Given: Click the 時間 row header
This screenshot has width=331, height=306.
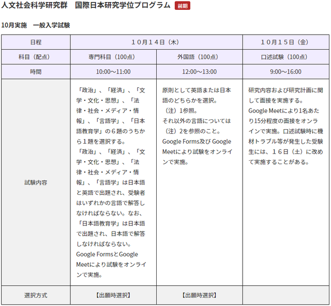Looking at the screenshot, I should pyautogui.click(x=36, y=72).
